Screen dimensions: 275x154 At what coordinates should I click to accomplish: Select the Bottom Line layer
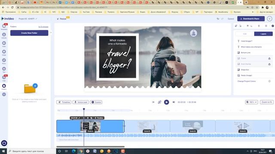click(x=254, y=53)
